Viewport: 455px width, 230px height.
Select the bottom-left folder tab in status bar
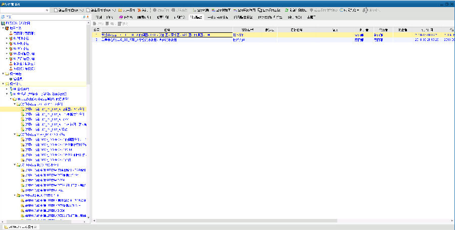(x=20, y=227)
